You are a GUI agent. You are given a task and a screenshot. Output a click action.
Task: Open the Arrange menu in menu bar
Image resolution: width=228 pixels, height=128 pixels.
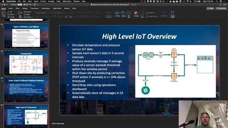(x=51, y=1)
